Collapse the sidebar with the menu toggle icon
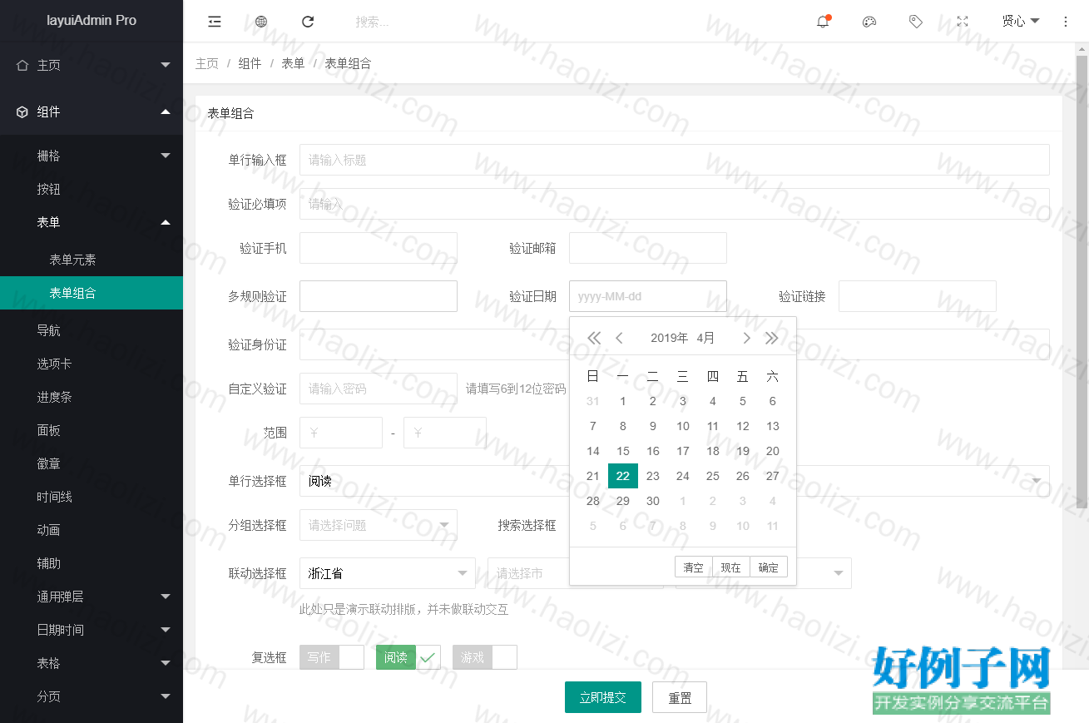 point(215,22)
